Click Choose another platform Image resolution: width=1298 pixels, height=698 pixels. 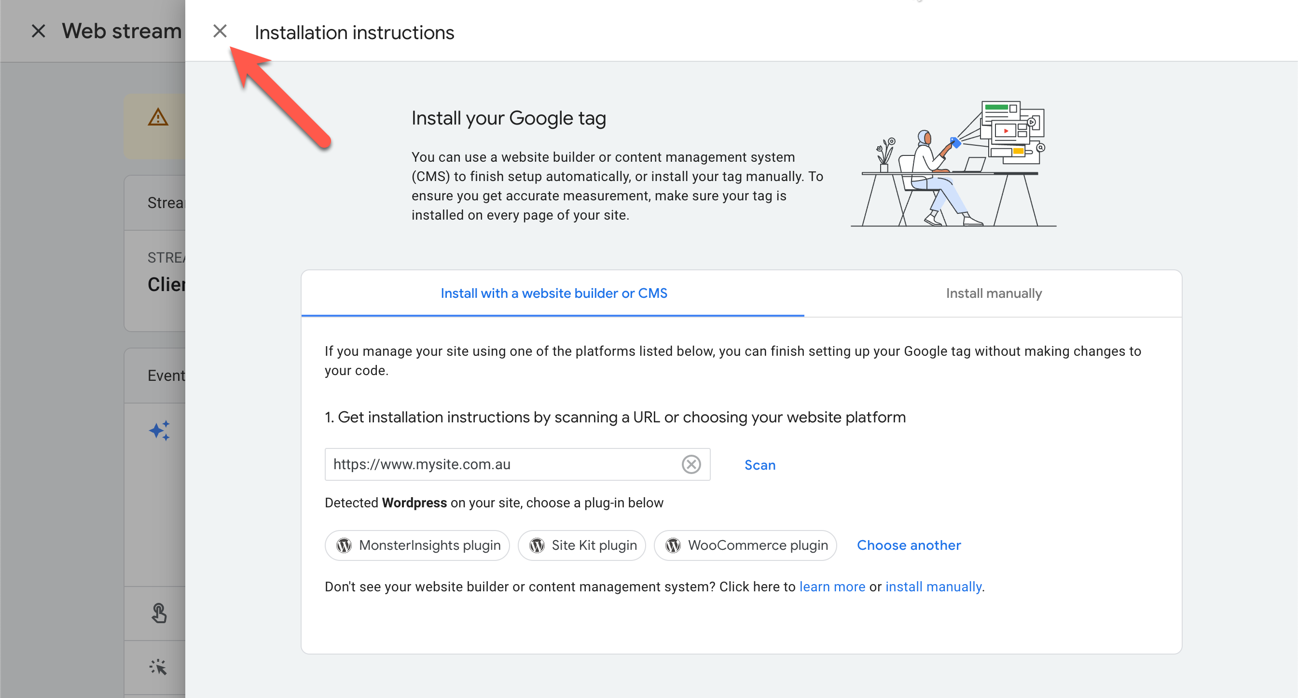click(909, 545)
